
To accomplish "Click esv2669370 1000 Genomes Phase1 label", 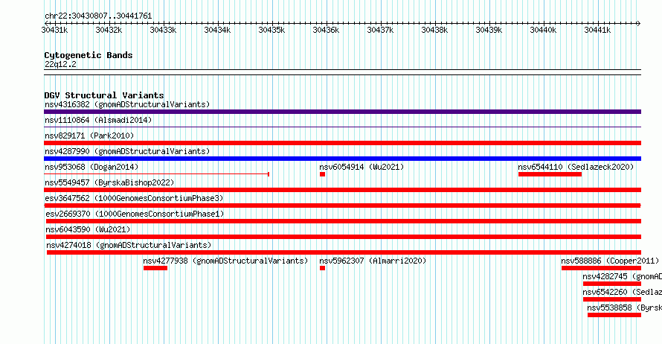I will point(135,214).
